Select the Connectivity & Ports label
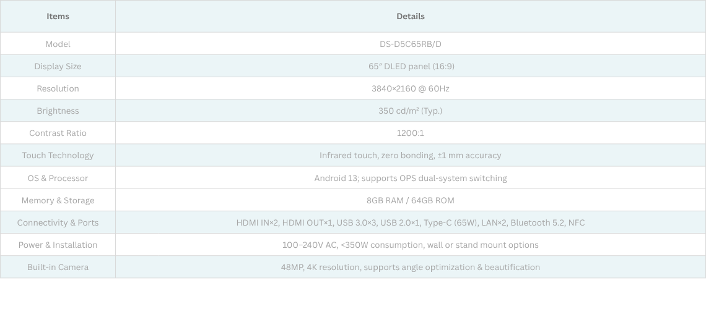Image resolution: width=706 pixels, height=309 pixels. (x=58, y=222)
